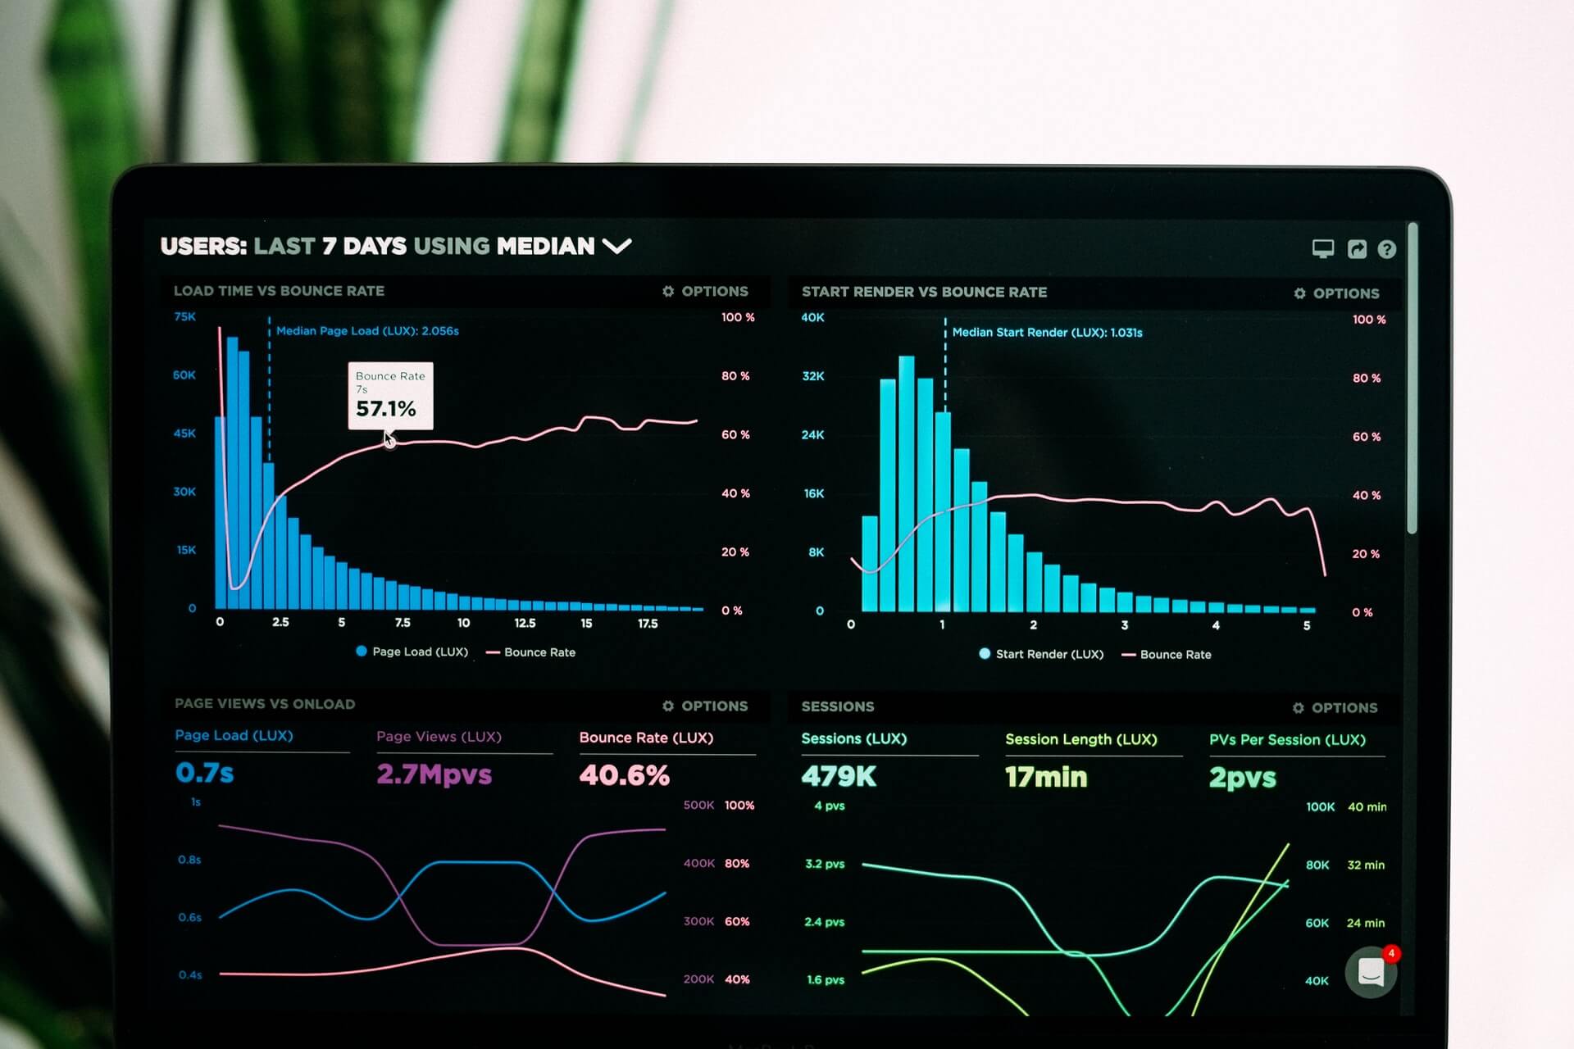
Task: Select MEDIAN from the users filter dropdown
Action: click(x=621, y=246)
